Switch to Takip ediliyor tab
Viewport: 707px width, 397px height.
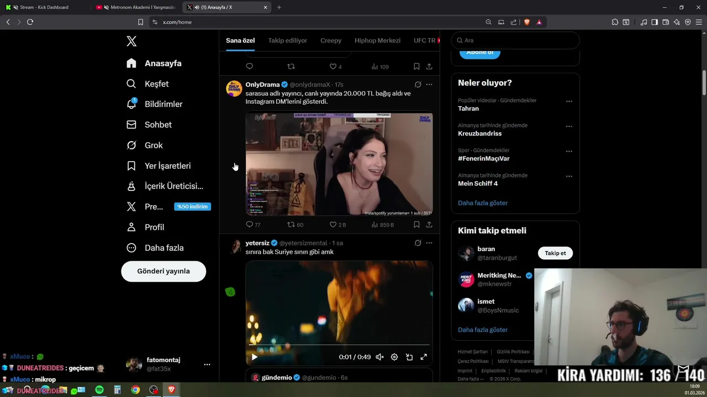tap(288, 40)
